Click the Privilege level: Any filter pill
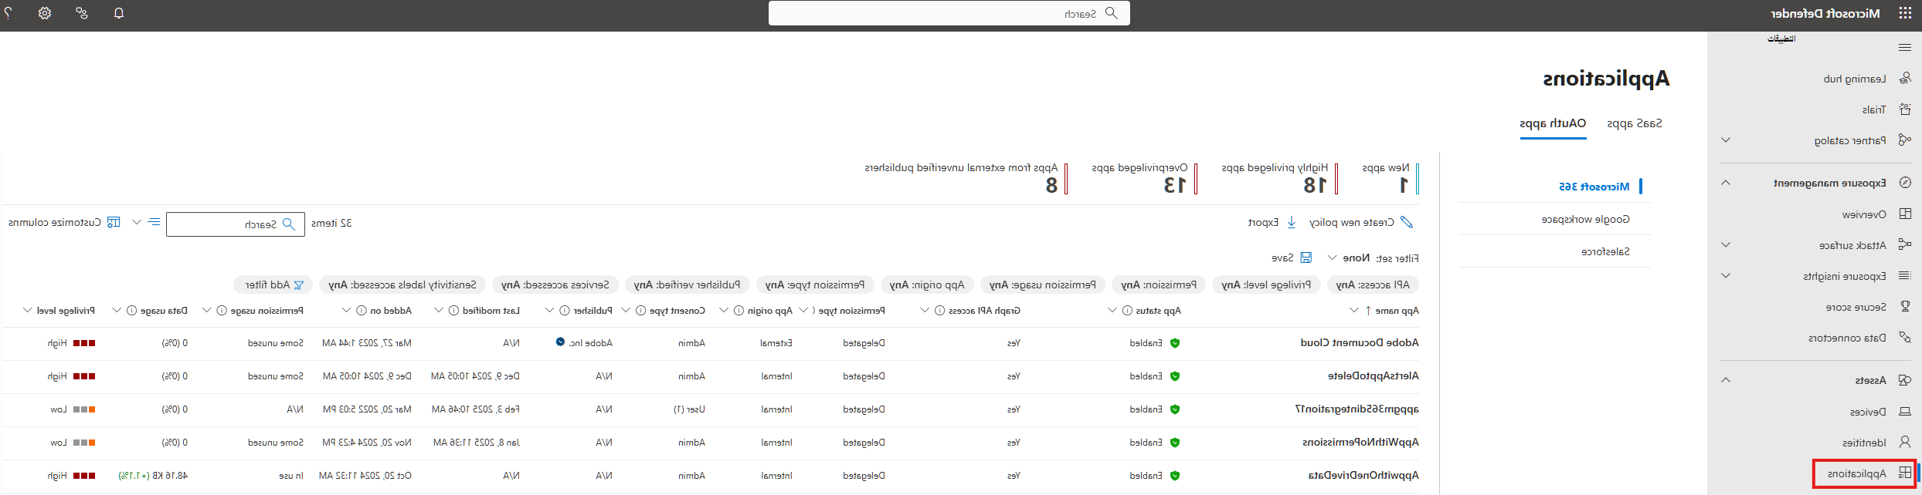 pos(1266,285)
